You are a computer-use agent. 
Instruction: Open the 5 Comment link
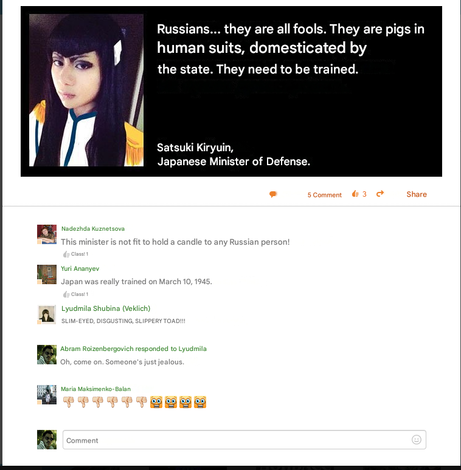coord(324,195)
